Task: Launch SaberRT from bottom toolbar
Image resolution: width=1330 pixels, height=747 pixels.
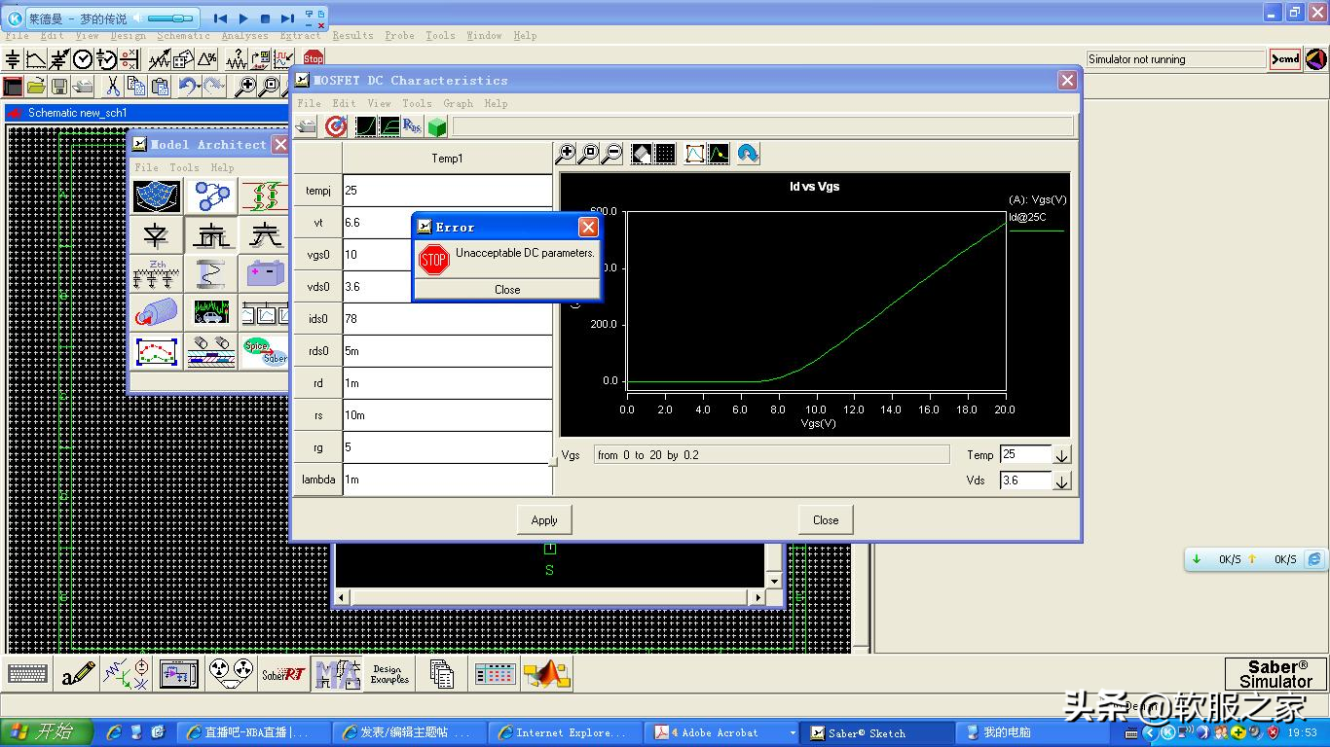Action: [x=283, y=673]
